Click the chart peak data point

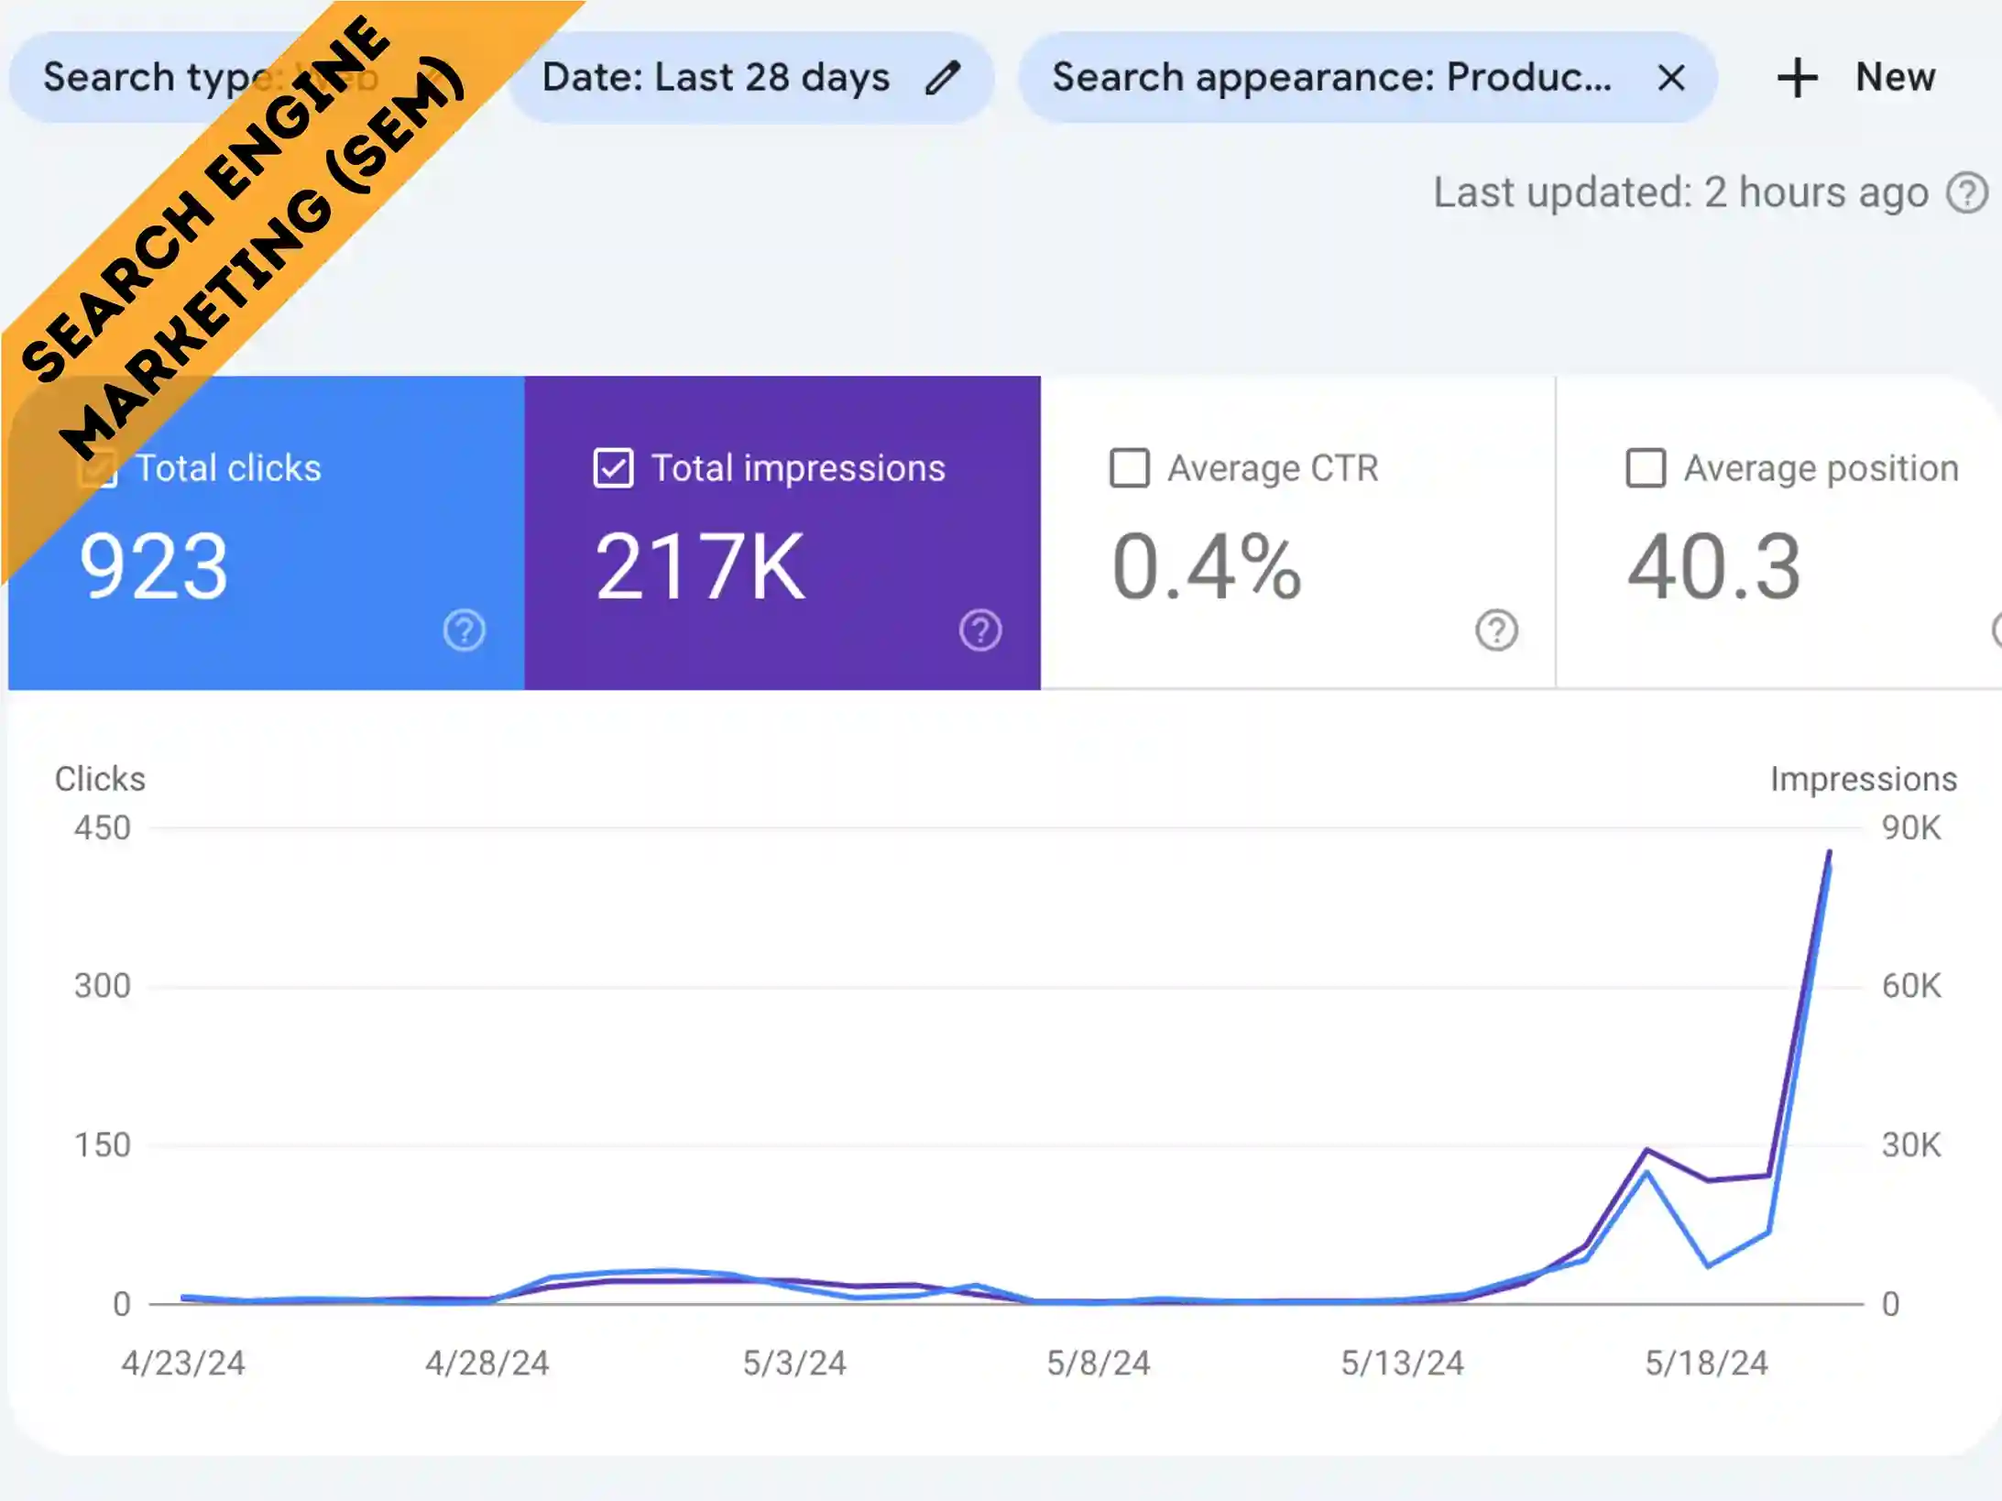click(1829, 853)
